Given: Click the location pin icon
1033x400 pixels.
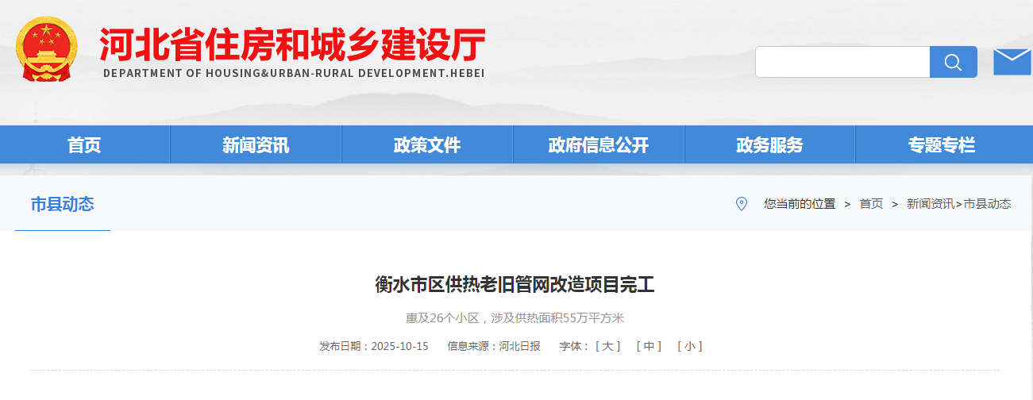Looking at the screenshot, I should coord(742,204).
